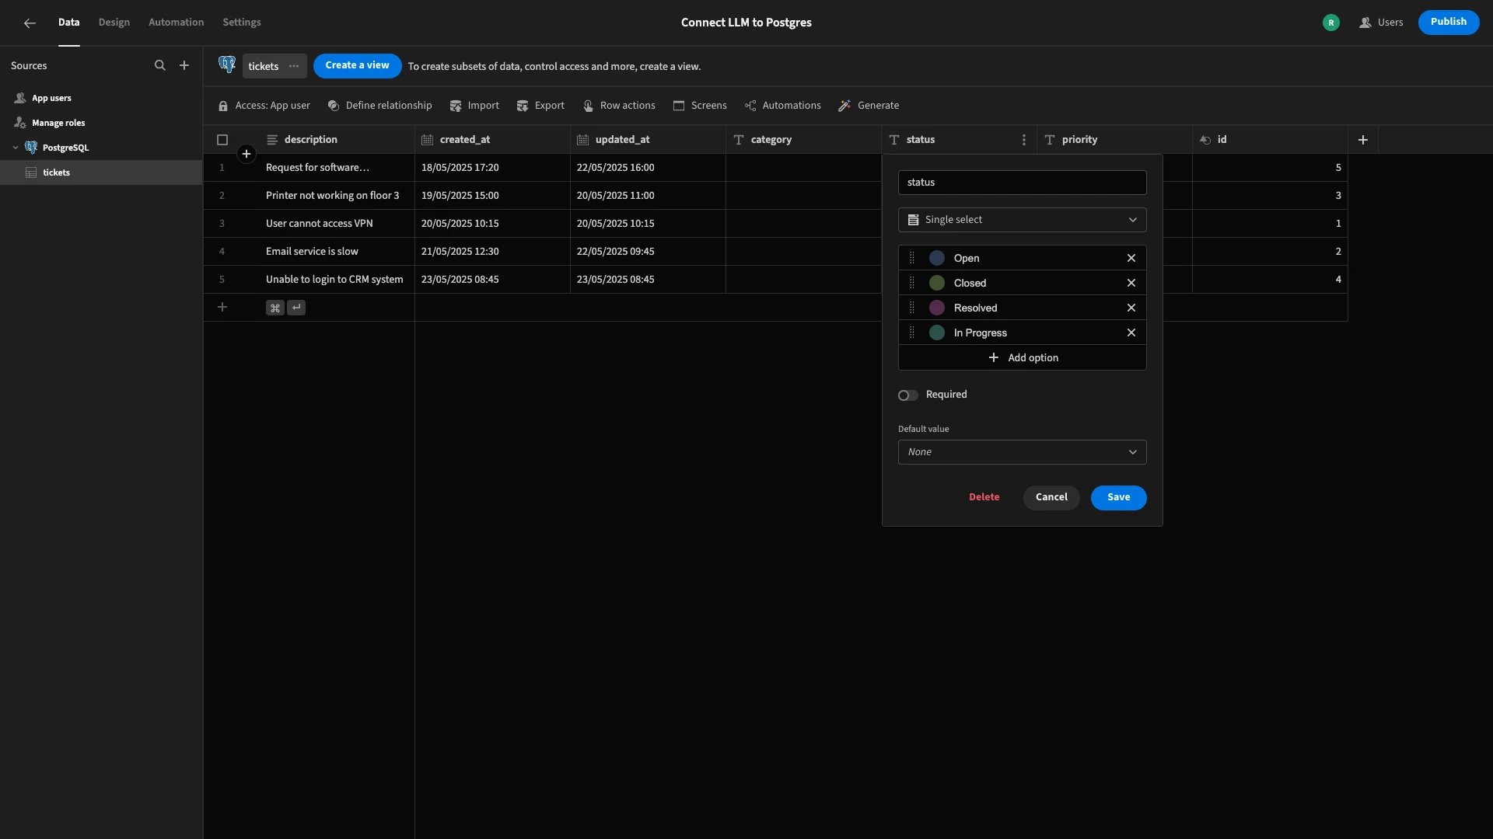Collapse the PostgreSQL source tree
The width and height of the screenshot is (1493, 839).
16,148
